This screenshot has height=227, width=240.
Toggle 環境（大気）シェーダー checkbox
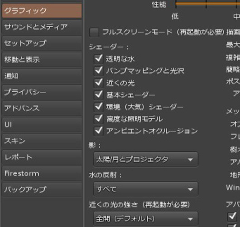point(98,107)
